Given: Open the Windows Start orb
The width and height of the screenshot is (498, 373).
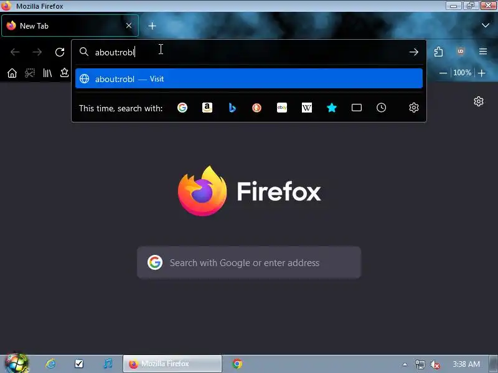Looking at the screenshot, I should tap(17, 364).
